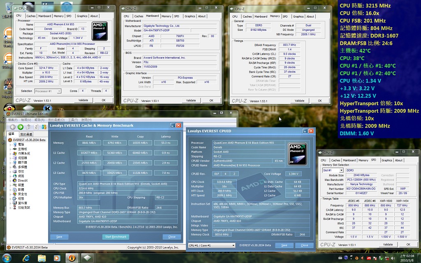Switch to Graphics tab in CPU-Z Mainboard window
Viewport: 421px width, 263px height.
tap(190, 16)
